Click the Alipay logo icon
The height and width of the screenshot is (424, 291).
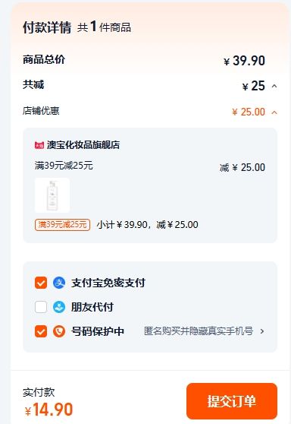(59, 283)
